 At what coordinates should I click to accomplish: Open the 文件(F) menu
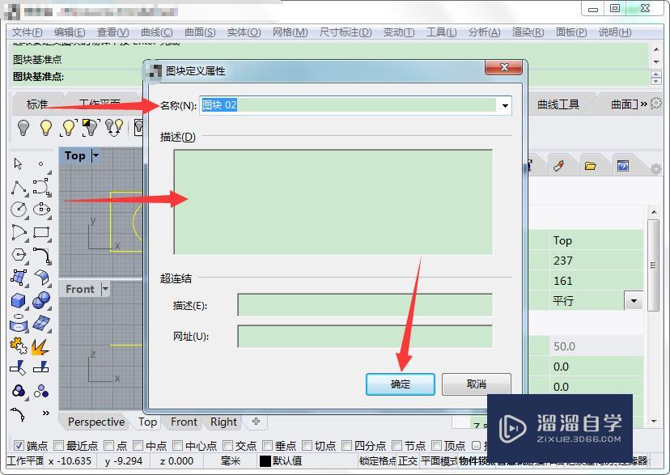(x=27, y=32)
